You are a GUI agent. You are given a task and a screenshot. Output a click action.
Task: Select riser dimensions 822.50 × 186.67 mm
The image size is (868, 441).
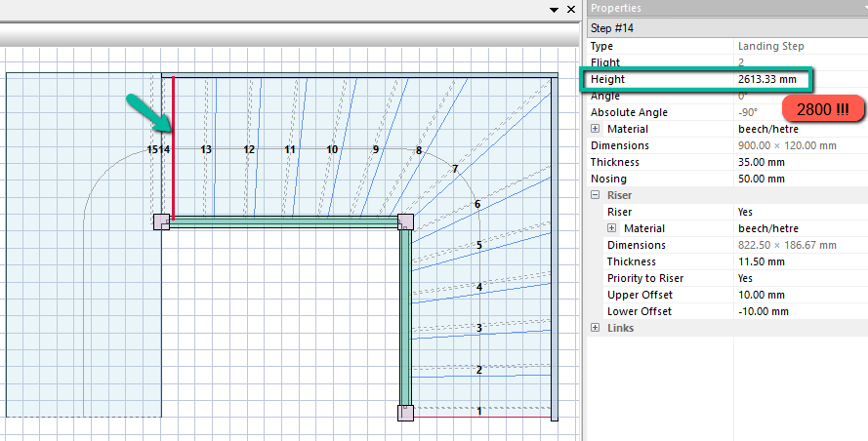787,245
